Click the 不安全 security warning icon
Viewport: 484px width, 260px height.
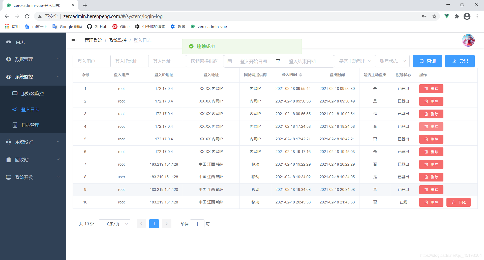(x=40, y=16)
